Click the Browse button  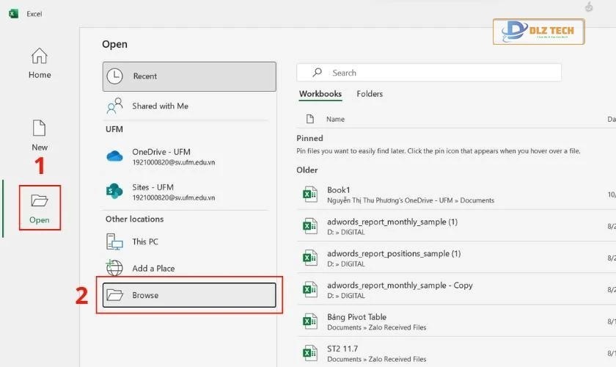(189, 295)
